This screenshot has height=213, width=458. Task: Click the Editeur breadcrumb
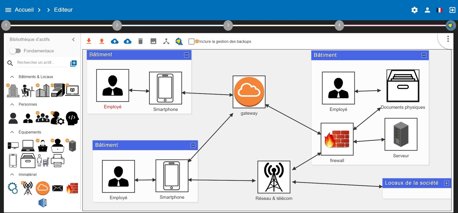tap(63, 10)
